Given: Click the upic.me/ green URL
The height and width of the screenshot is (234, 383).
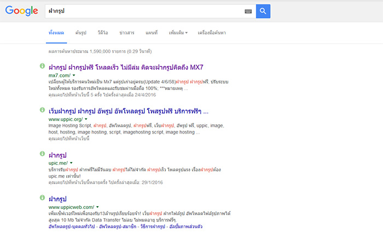Looking at the screenshot, I should click(58, 163).
